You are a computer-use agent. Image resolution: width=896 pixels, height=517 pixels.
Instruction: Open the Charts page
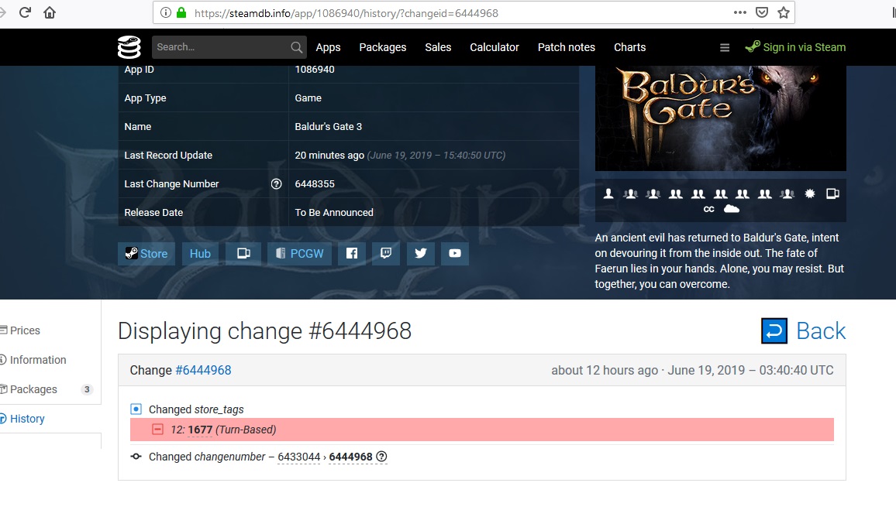click(629, 47)
